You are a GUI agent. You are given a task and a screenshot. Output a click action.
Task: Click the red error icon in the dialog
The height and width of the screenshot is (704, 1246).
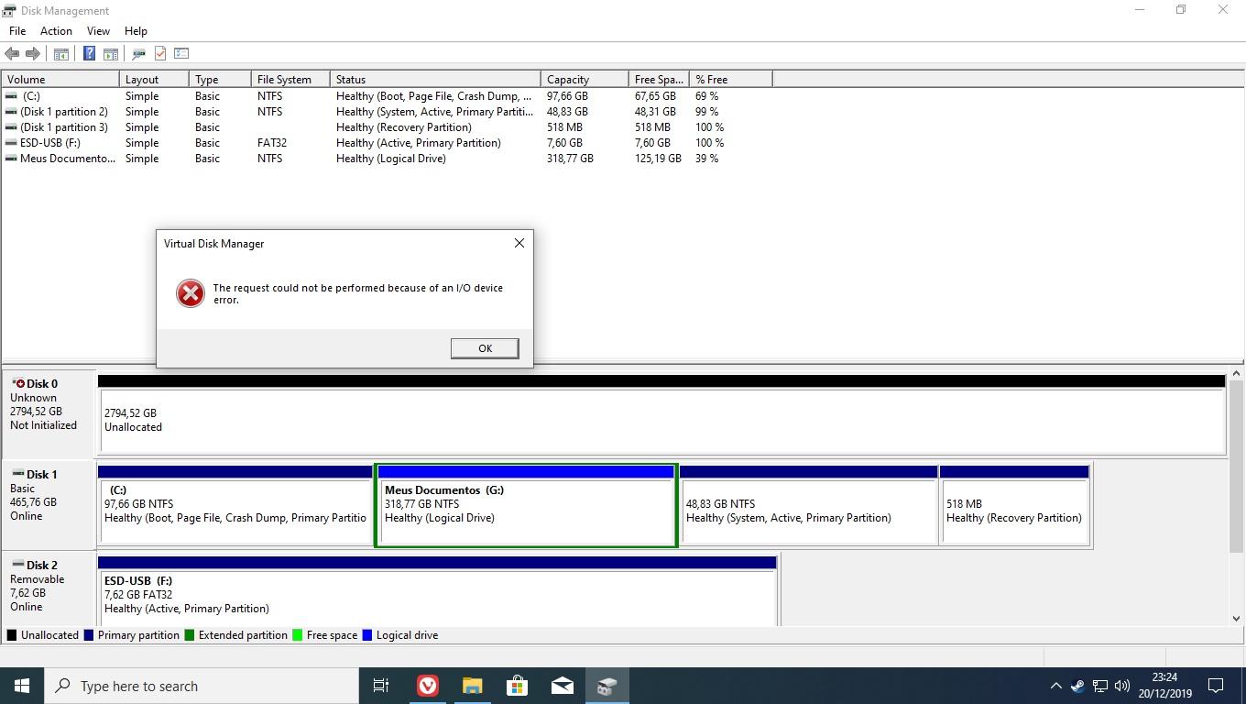[x=190, y=293]
